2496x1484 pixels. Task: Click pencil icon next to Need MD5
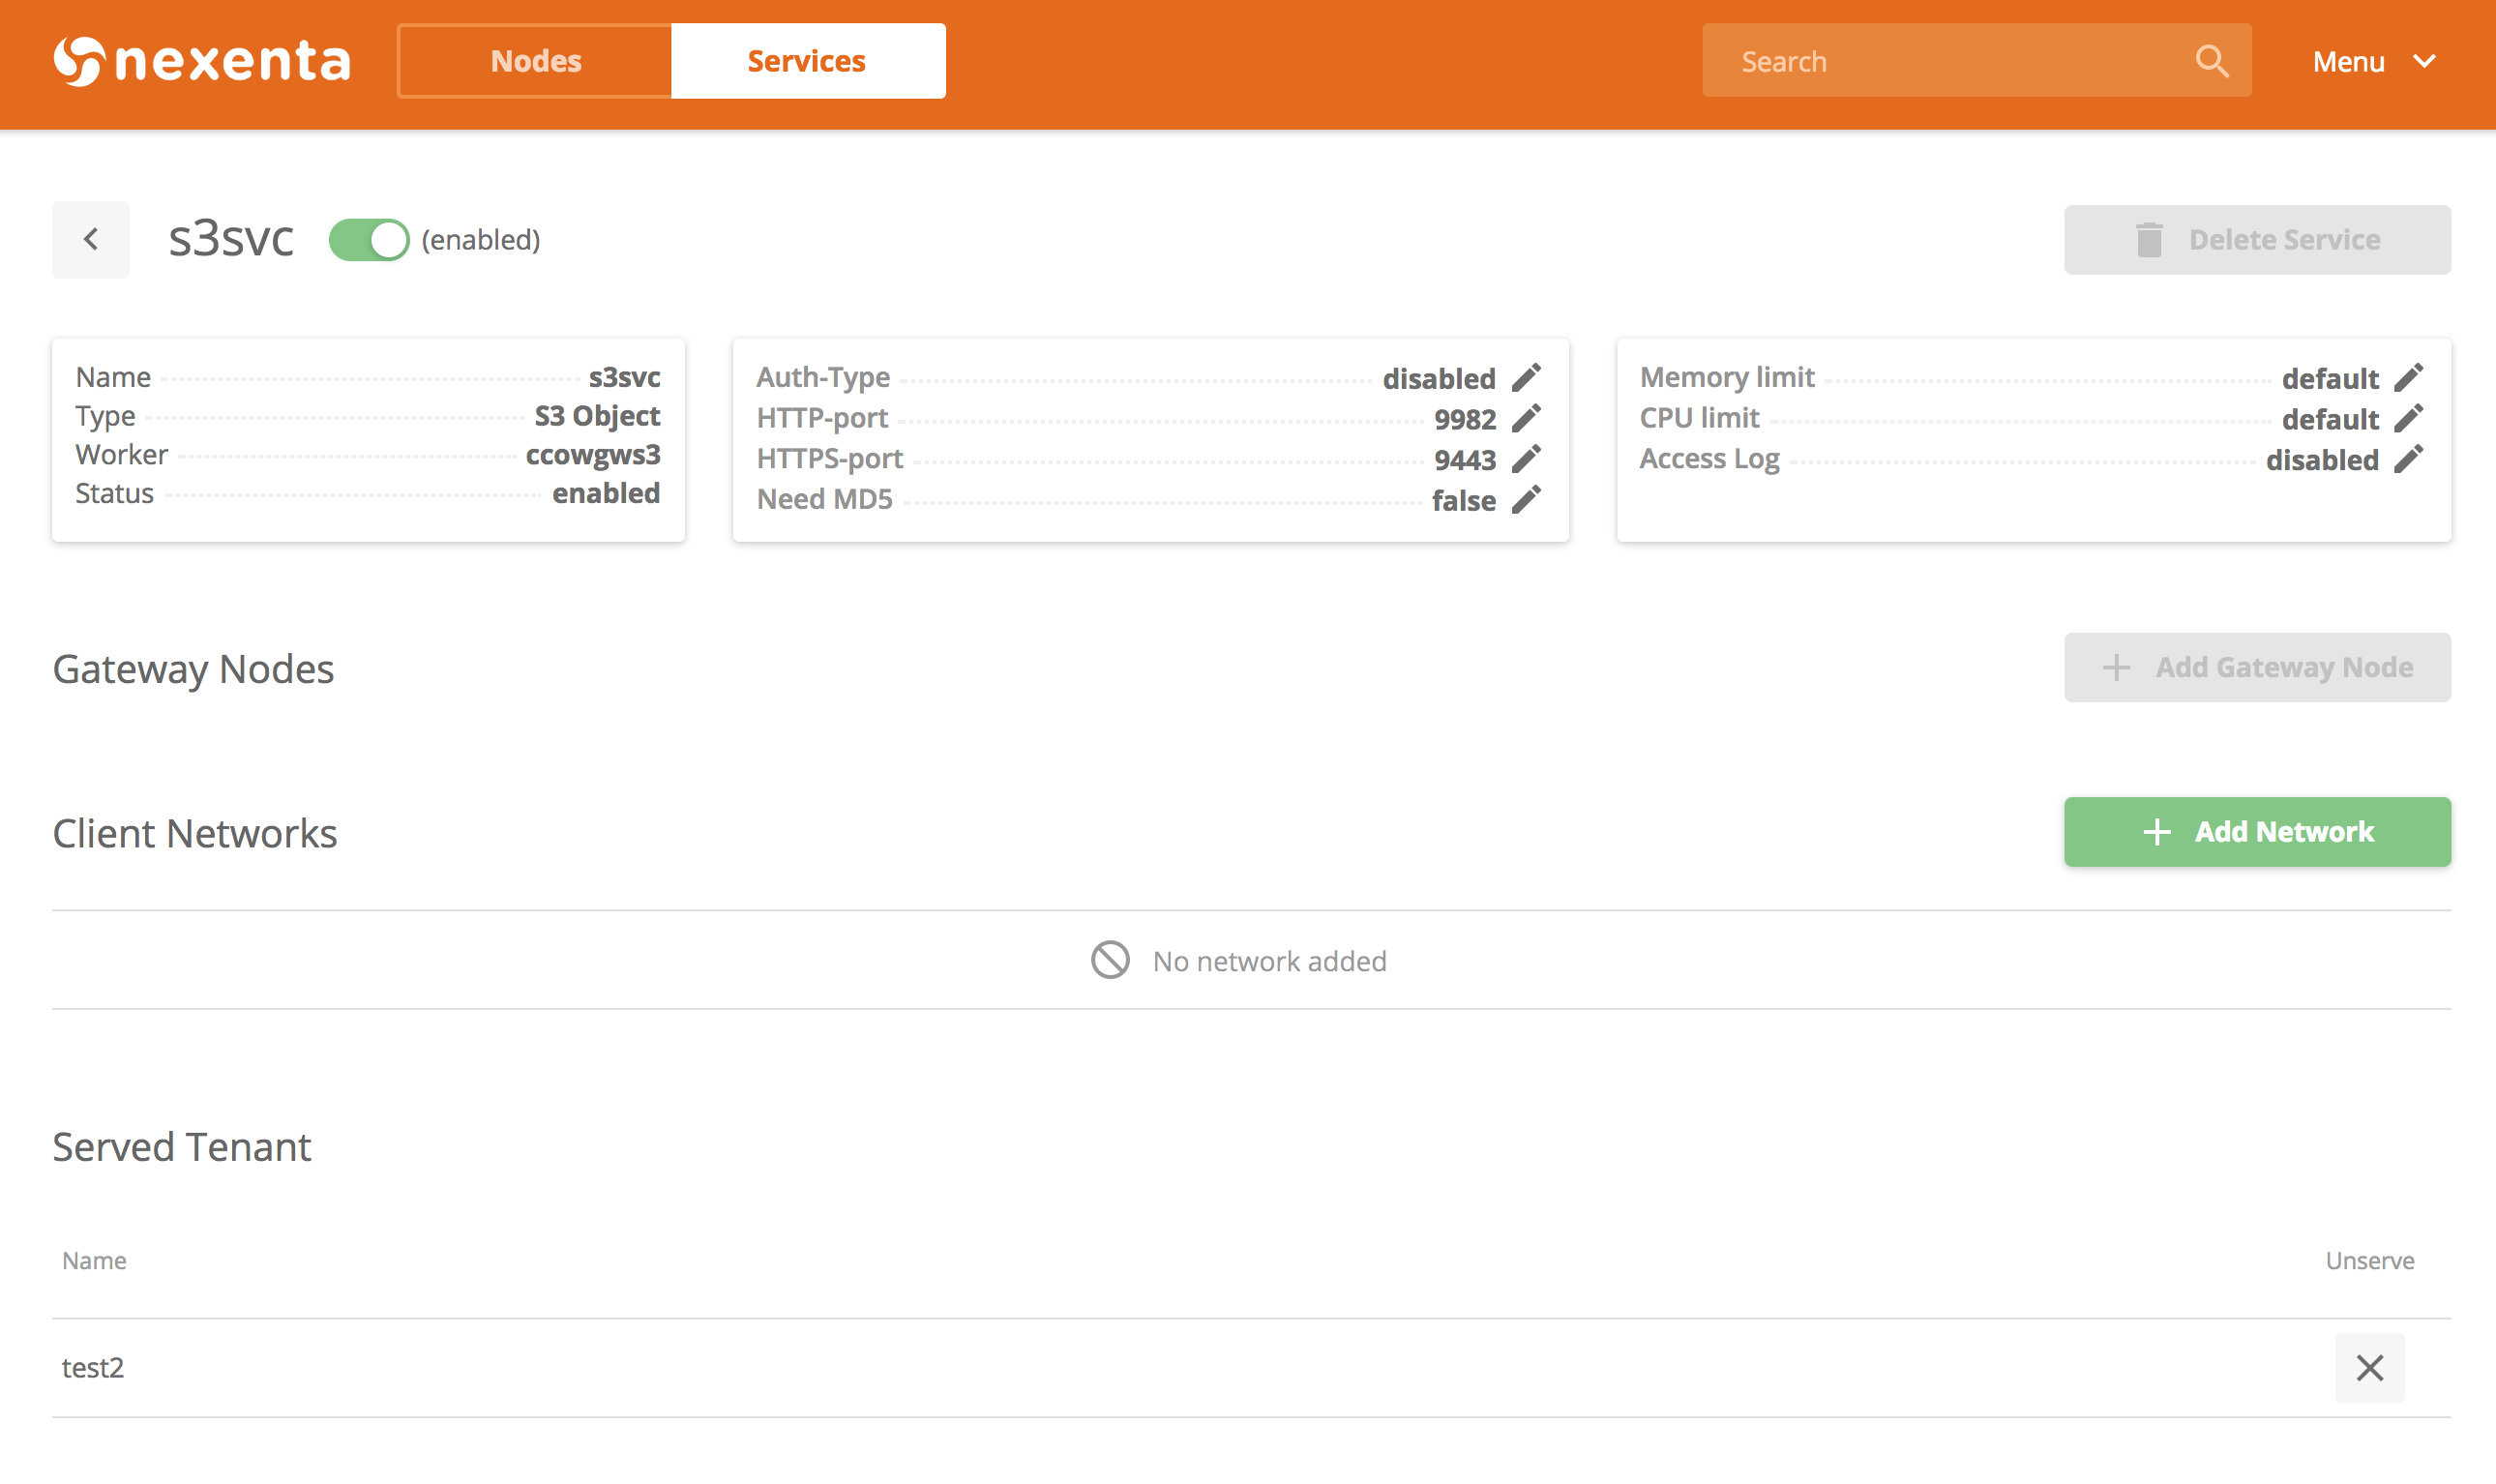tap(1525, 499)
